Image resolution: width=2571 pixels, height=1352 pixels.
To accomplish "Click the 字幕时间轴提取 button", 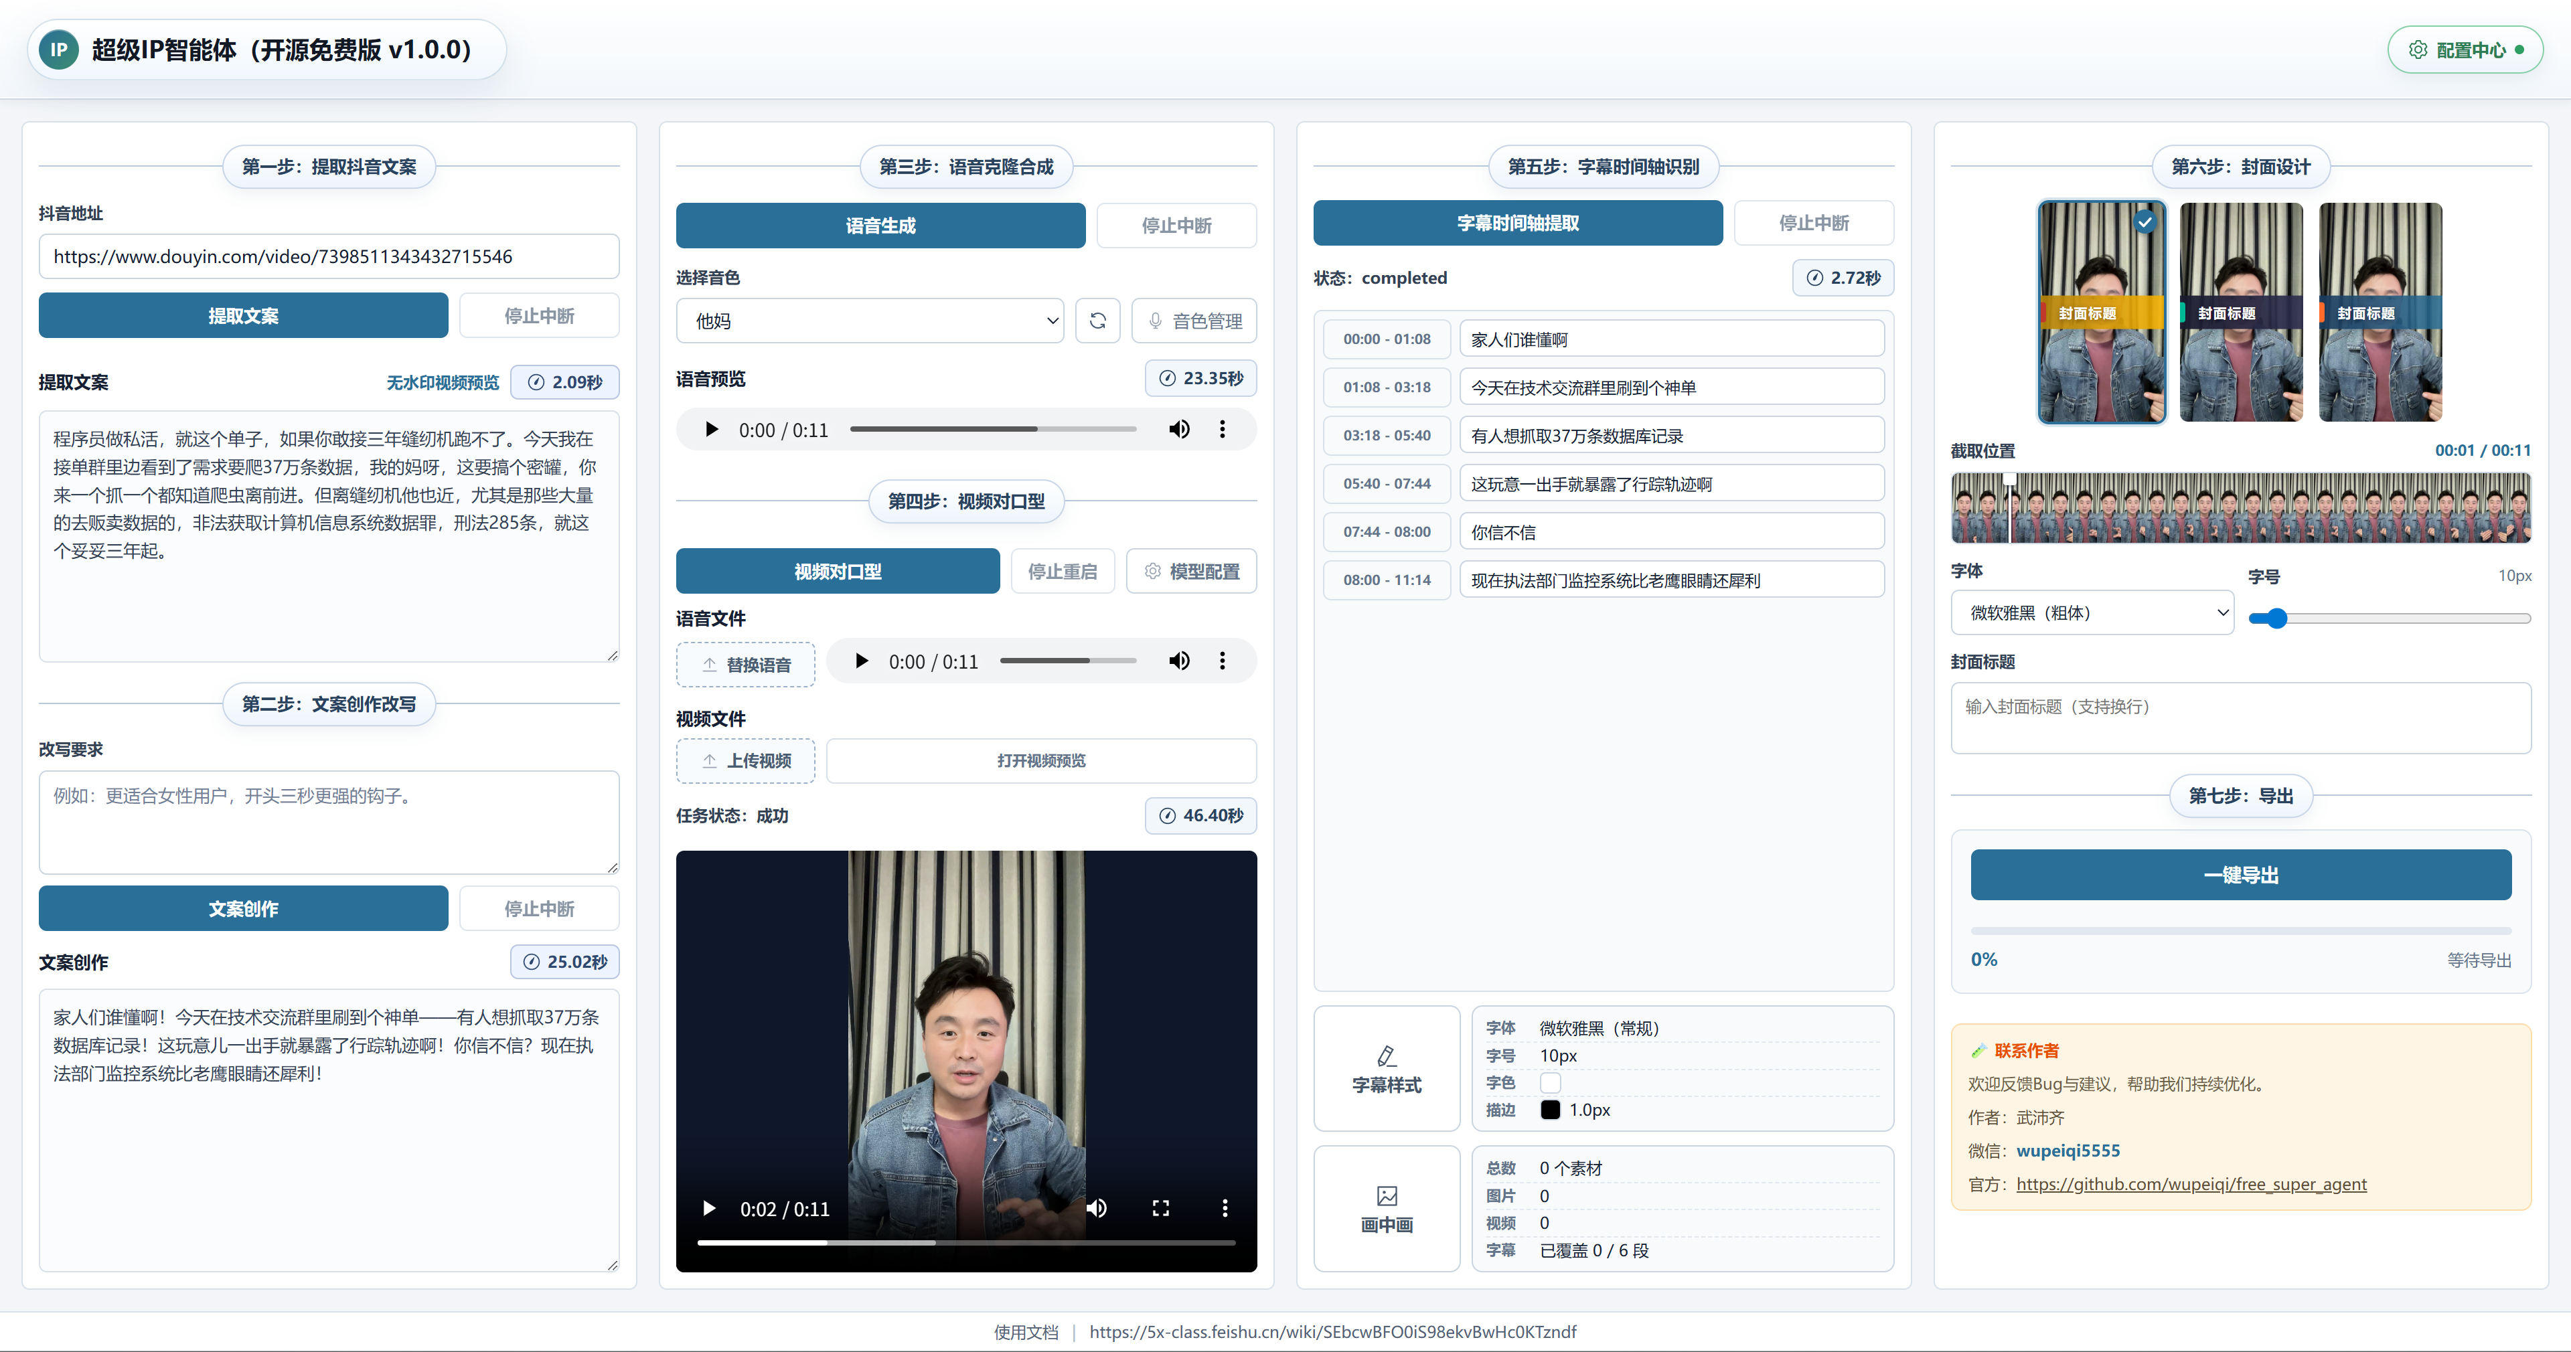I will pos(1517,222).
